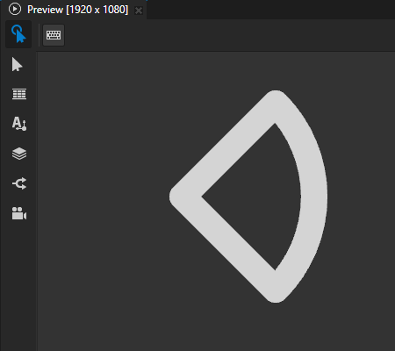Select the text tool

coord(19,124)
